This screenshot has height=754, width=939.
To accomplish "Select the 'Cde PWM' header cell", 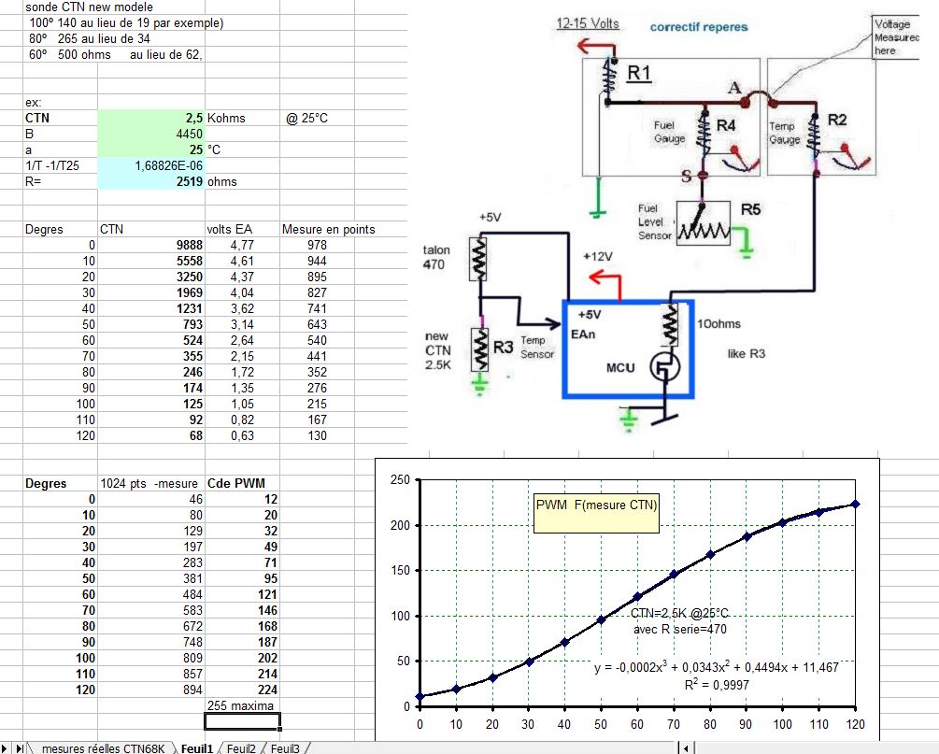I will 242,483.
